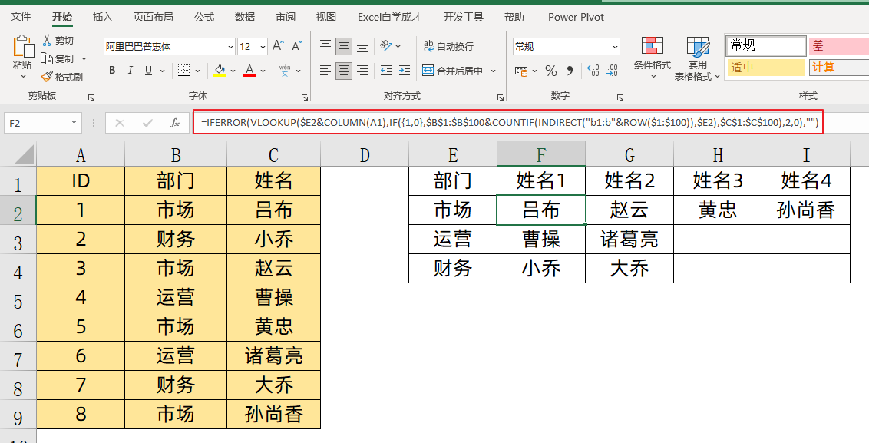
Task: Switch to the 数据 tab
Action: pyautogui.click(x=245, y=17)
